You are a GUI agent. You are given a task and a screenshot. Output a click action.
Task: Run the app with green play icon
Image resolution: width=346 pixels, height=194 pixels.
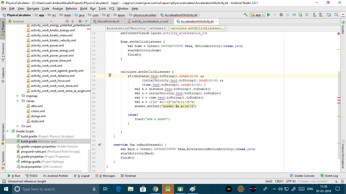coord(268,15)
